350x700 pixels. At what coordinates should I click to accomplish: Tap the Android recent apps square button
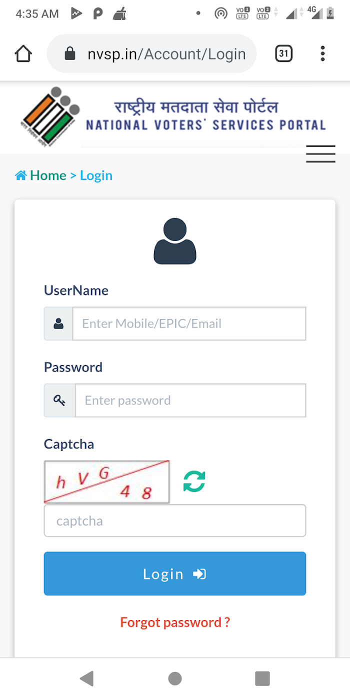262,678
